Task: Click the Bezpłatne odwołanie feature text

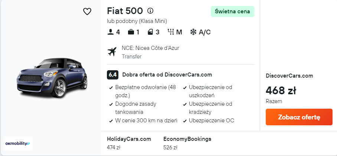Action: pyautogui.click(x=145, y=87)
